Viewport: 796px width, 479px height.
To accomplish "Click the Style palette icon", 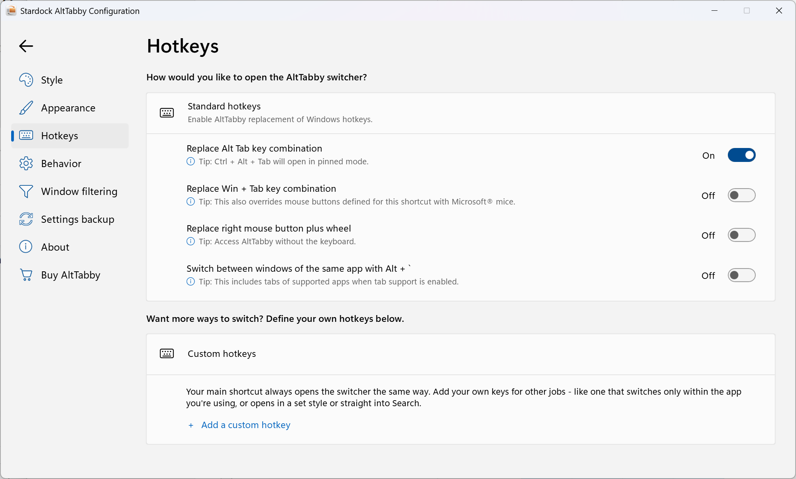I will click(x=26, y=80).
